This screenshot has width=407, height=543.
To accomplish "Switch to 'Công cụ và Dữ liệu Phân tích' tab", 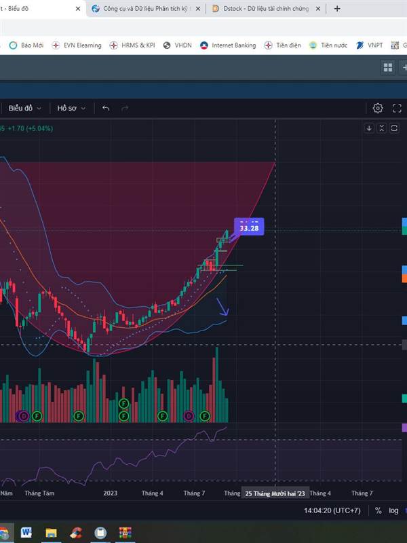I will [x=144, y=9].
